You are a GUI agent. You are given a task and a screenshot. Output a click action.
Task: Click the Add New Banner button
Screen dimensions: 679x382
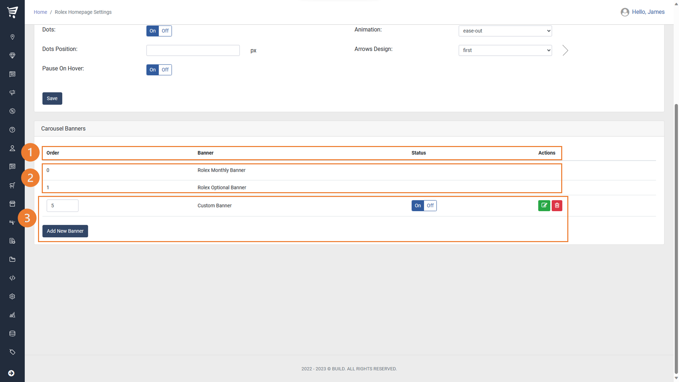tap(65, 231)
